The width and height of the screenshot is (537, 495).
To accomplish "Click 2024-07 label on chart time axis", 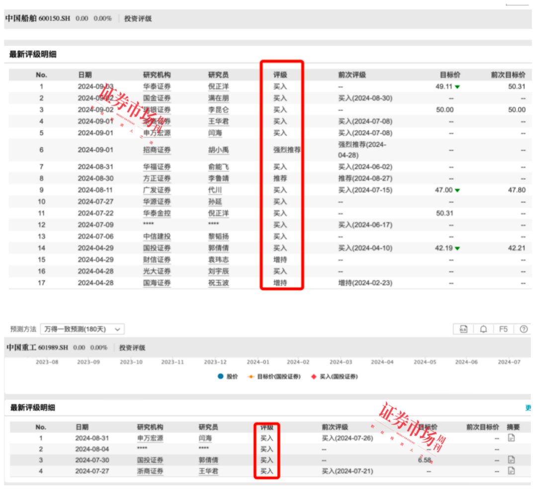I will (509, 362).
